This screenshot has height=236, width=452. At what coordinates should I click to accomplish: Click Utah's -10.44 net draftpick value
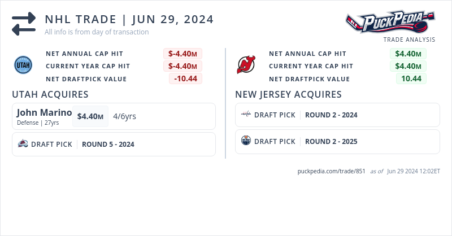click(185, 78)
